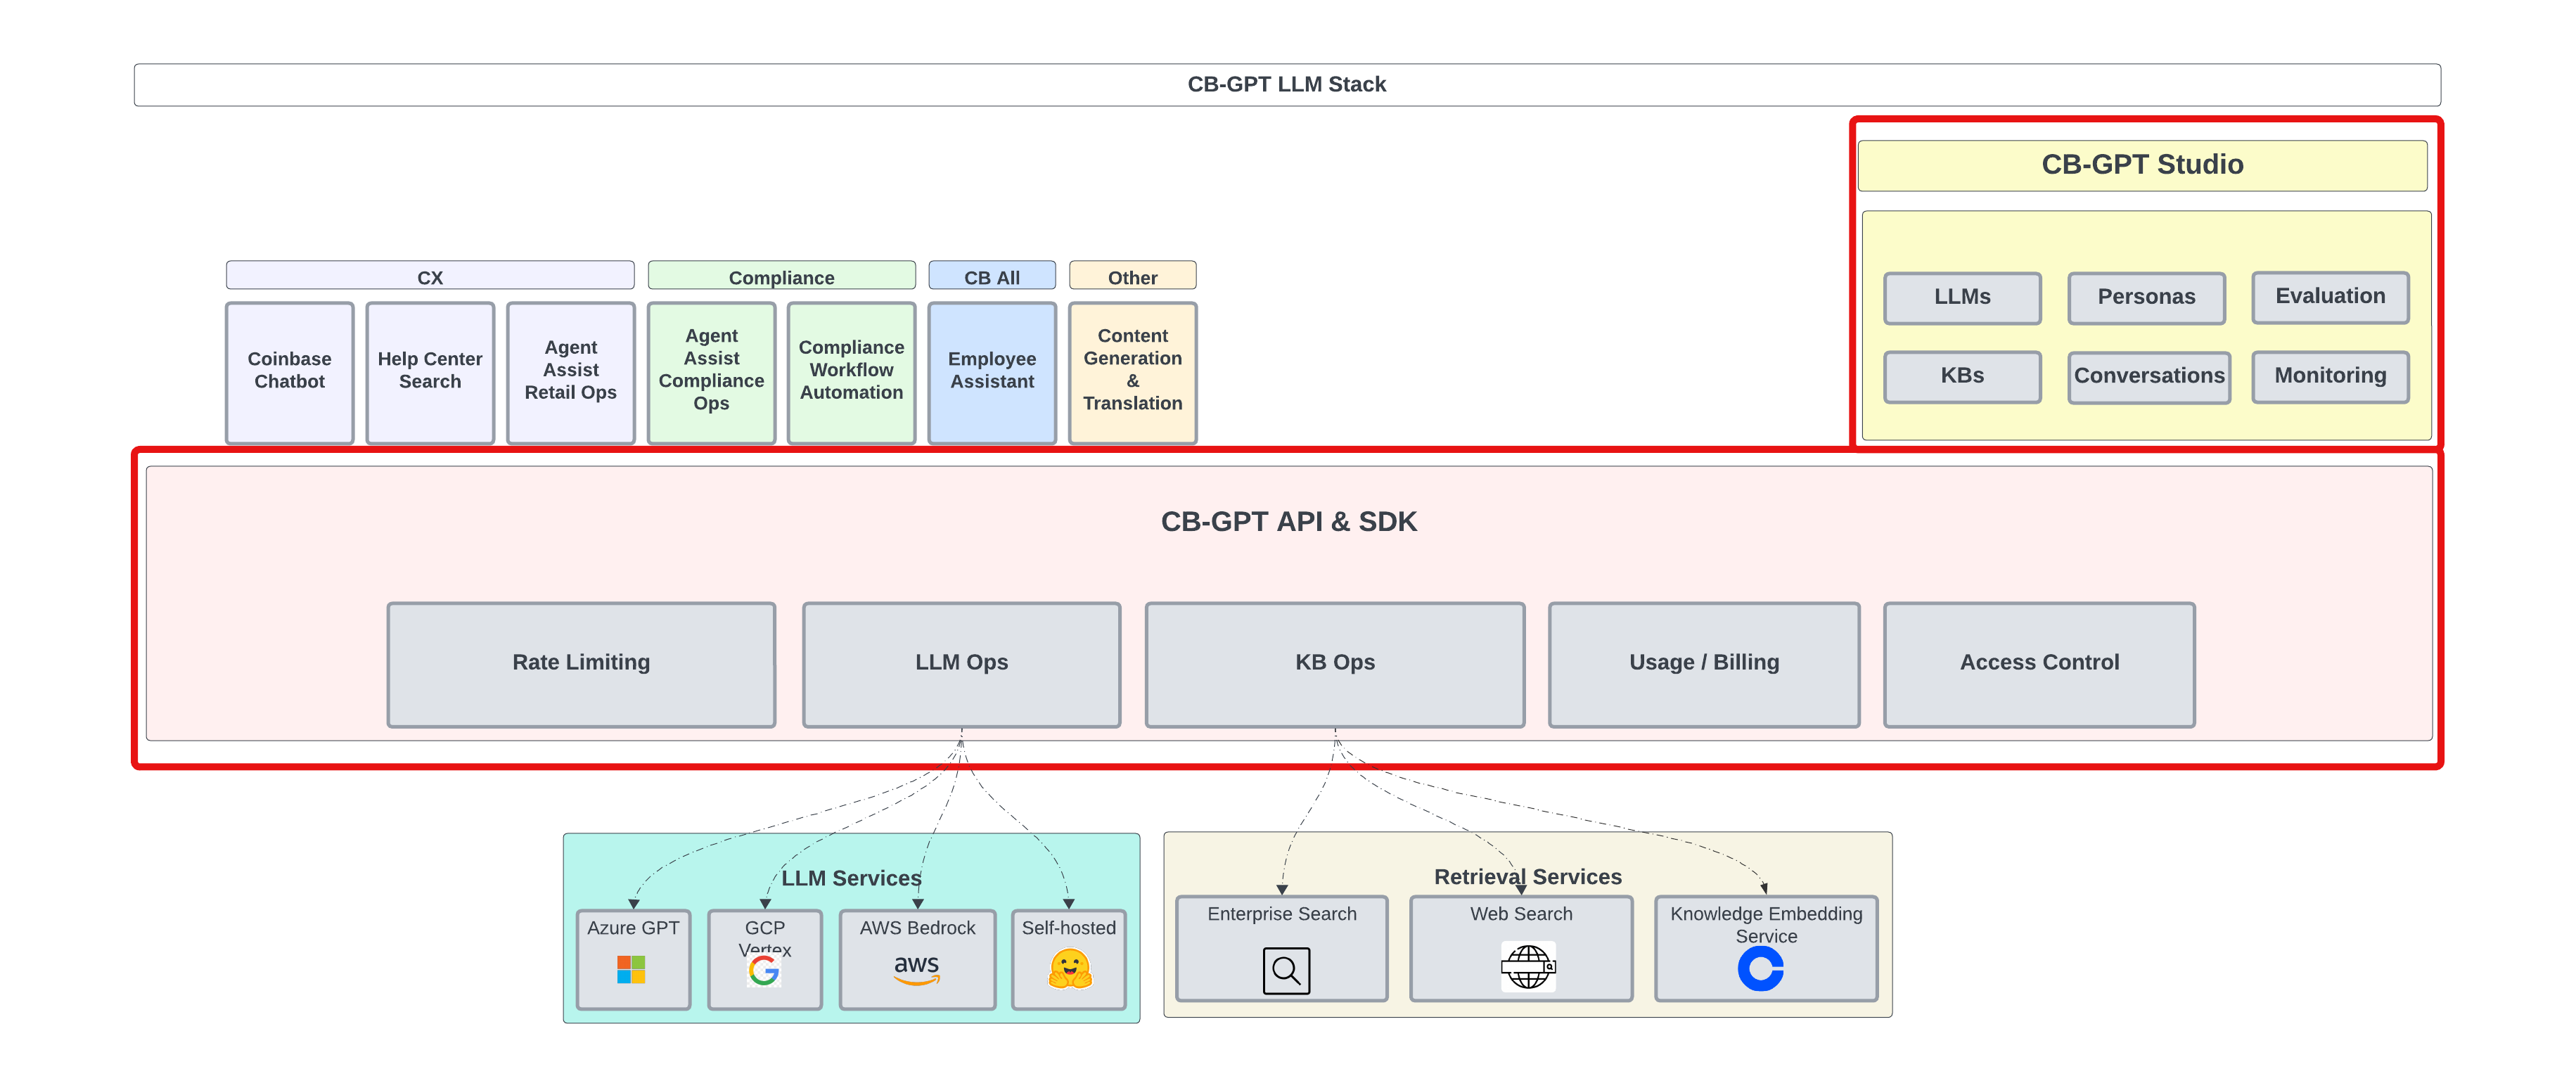Click the globe icon under Web Search
The width and height of the screenshot is (2576, 1088).
click(1527, 967)
